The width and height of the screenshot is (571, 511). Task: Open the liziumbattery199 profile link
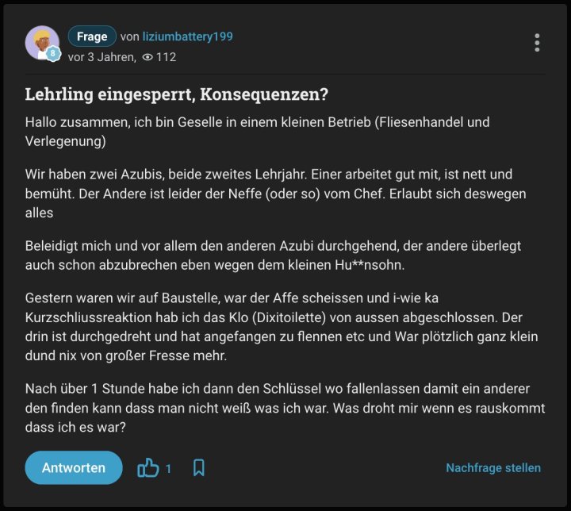point(187,36)
